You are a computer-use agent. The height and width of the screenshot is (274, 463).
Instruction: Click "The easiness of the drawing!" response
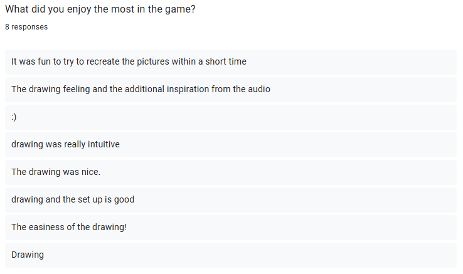click(231, 228)
